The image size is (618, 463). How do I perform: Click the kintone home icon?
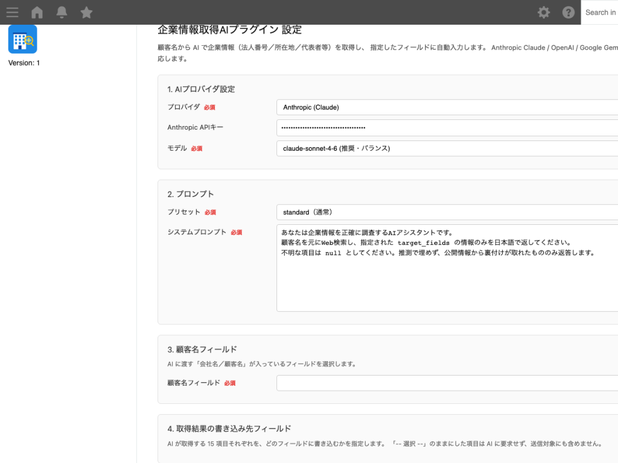click(37, 12)
